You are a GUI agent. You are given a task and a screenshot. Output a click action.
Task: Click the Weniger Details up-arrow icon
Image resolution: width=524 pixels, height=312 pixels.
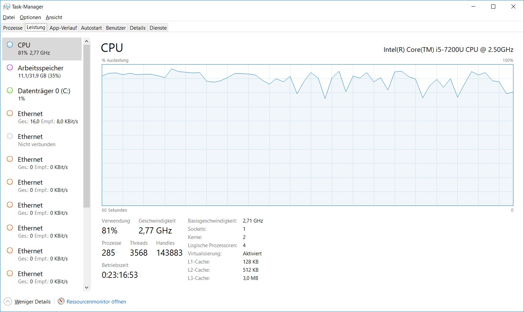pos(8,301)
